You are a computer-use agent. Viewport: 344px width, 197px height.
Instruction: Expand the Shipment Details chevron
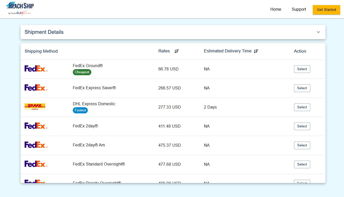click(318, 32)
